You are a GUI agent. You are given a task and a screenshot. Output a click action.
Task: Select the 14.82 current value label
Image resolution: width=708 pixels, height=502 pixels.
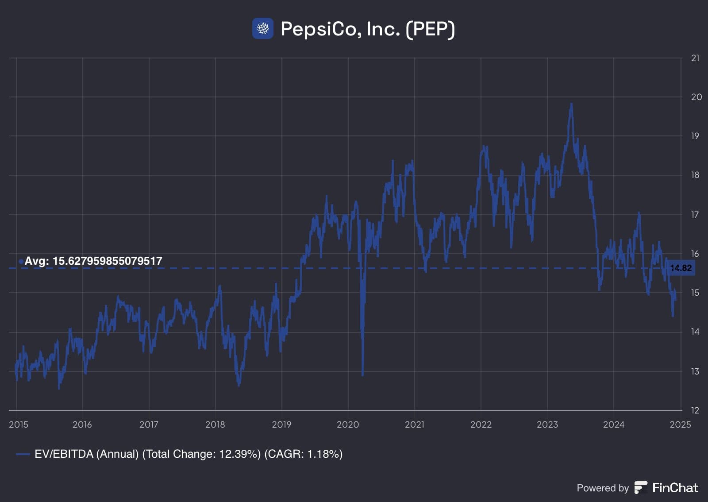coord(680,268)
